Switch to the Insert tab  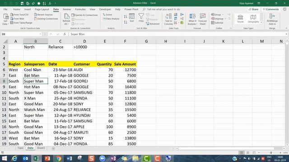coord(28,9)
